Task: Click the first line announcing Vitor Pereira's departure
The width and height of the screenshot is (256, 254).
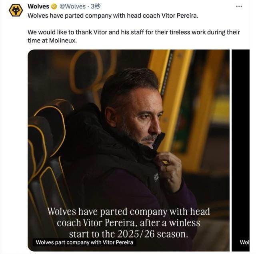Action: 113,15
